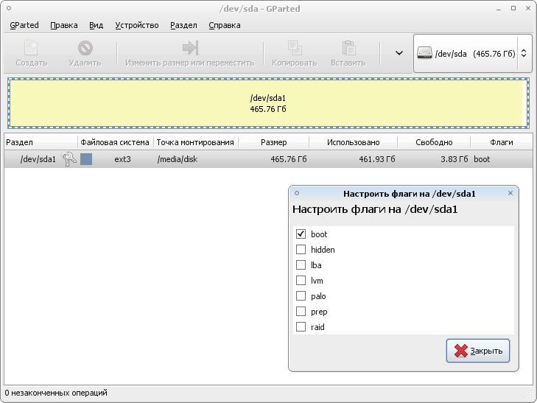Viewport: 537px width, 403px height.
Task: Click the boot flag cell in partition row
Action: point(482,159)
